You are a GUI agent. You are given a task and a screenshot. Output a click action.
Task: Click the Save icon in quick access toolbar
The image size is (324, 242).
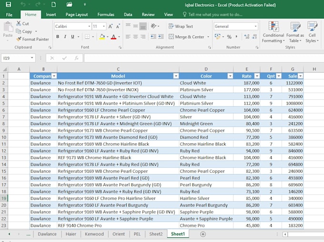(x=8, y=4)
